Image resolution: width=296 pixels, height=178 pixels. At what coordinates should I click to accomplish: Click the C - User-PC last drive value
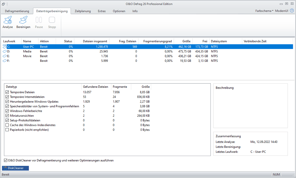coord(258,152)
